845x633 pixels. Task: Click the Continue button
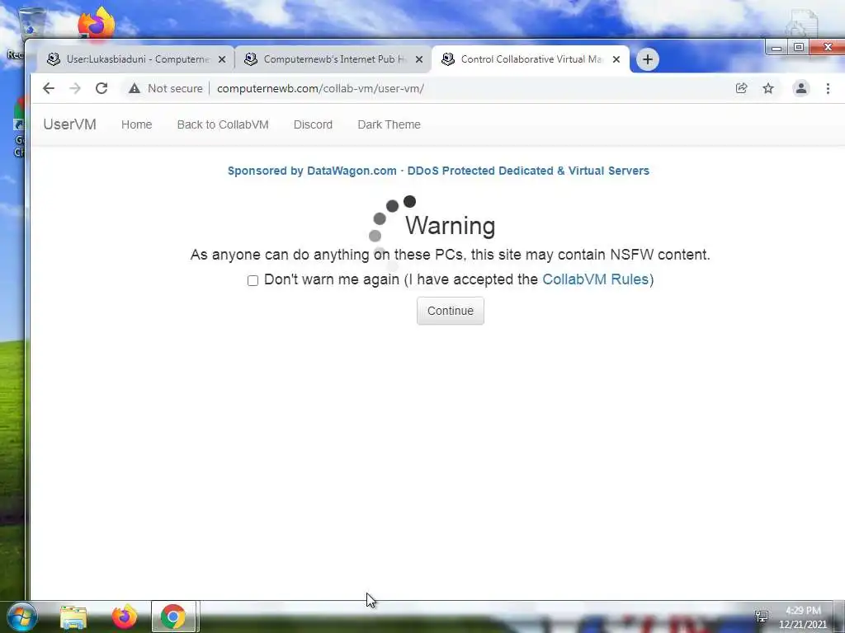click(451, 311)
